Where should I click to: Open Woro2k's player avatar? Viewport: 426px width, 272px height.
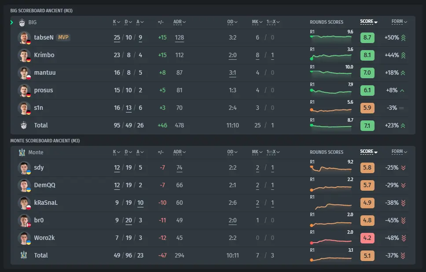point(24,238)
